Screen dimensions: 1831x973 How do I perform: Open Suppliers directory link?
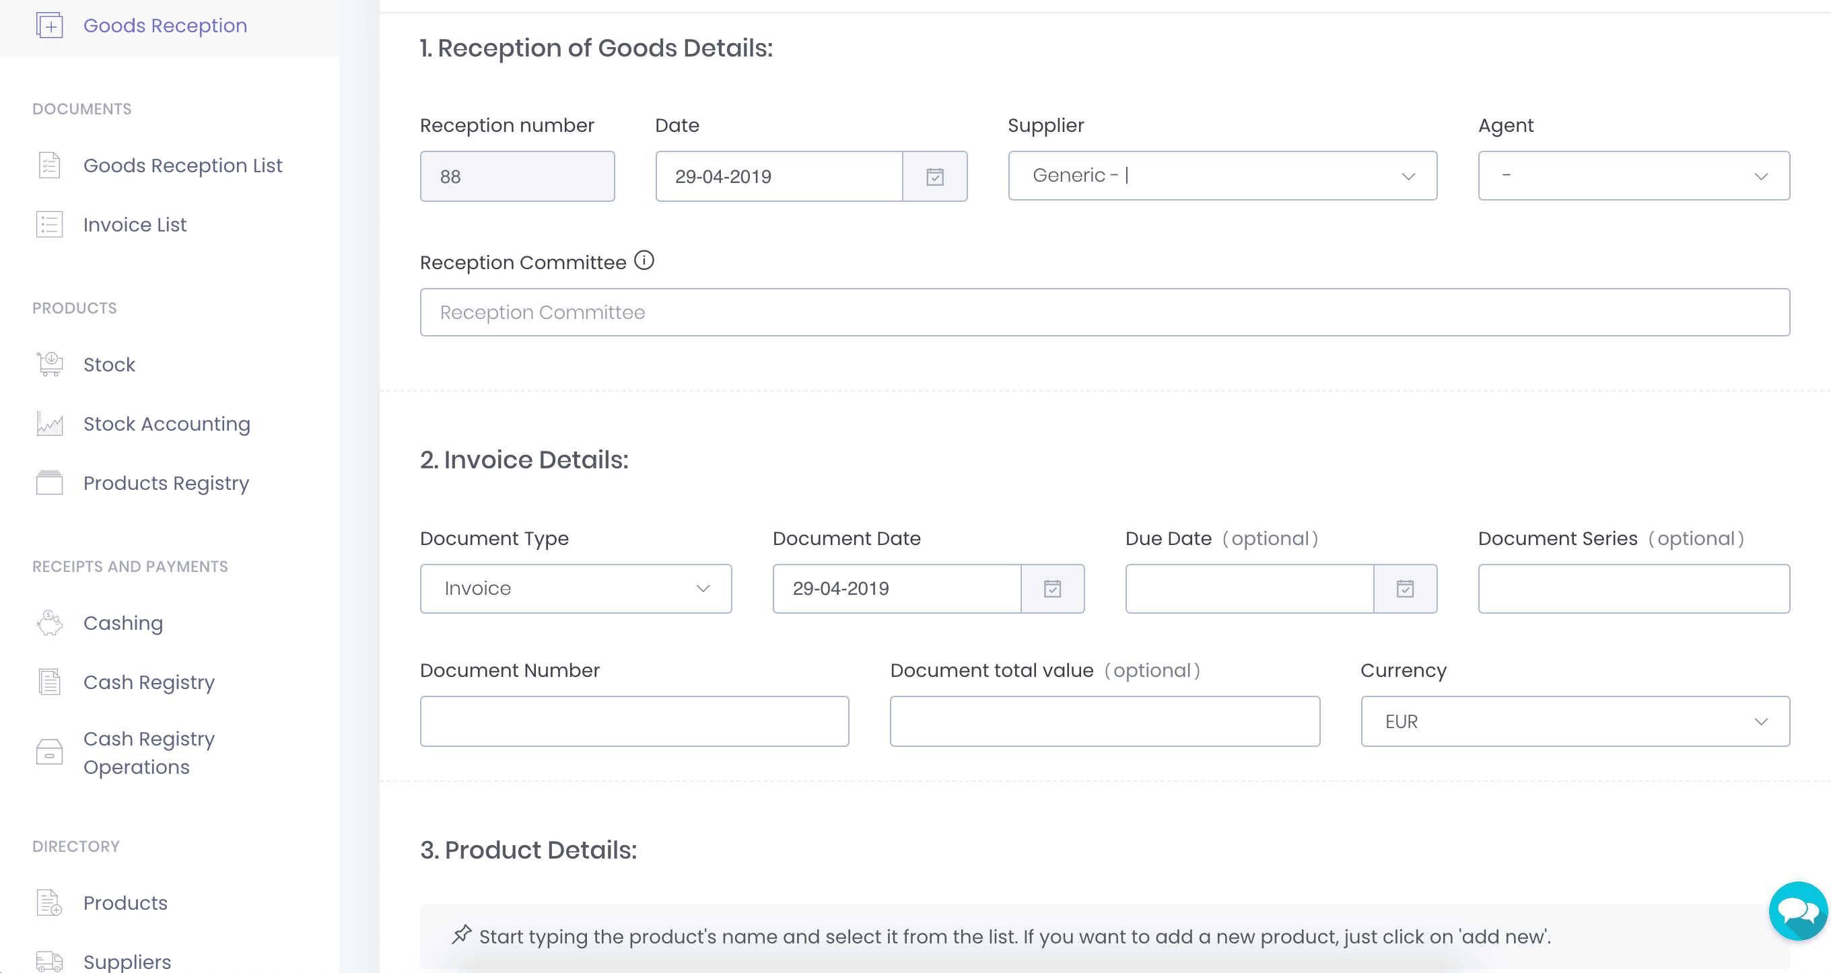[127, 961]
